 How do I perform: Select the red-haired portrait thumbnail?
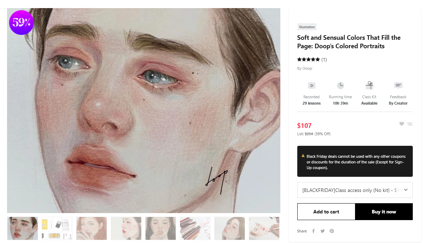[x=91, y=229]
